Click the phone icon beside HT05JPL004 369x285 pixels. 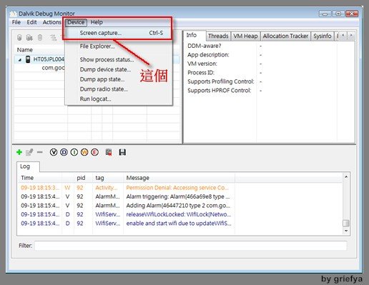tap(28, 59)
